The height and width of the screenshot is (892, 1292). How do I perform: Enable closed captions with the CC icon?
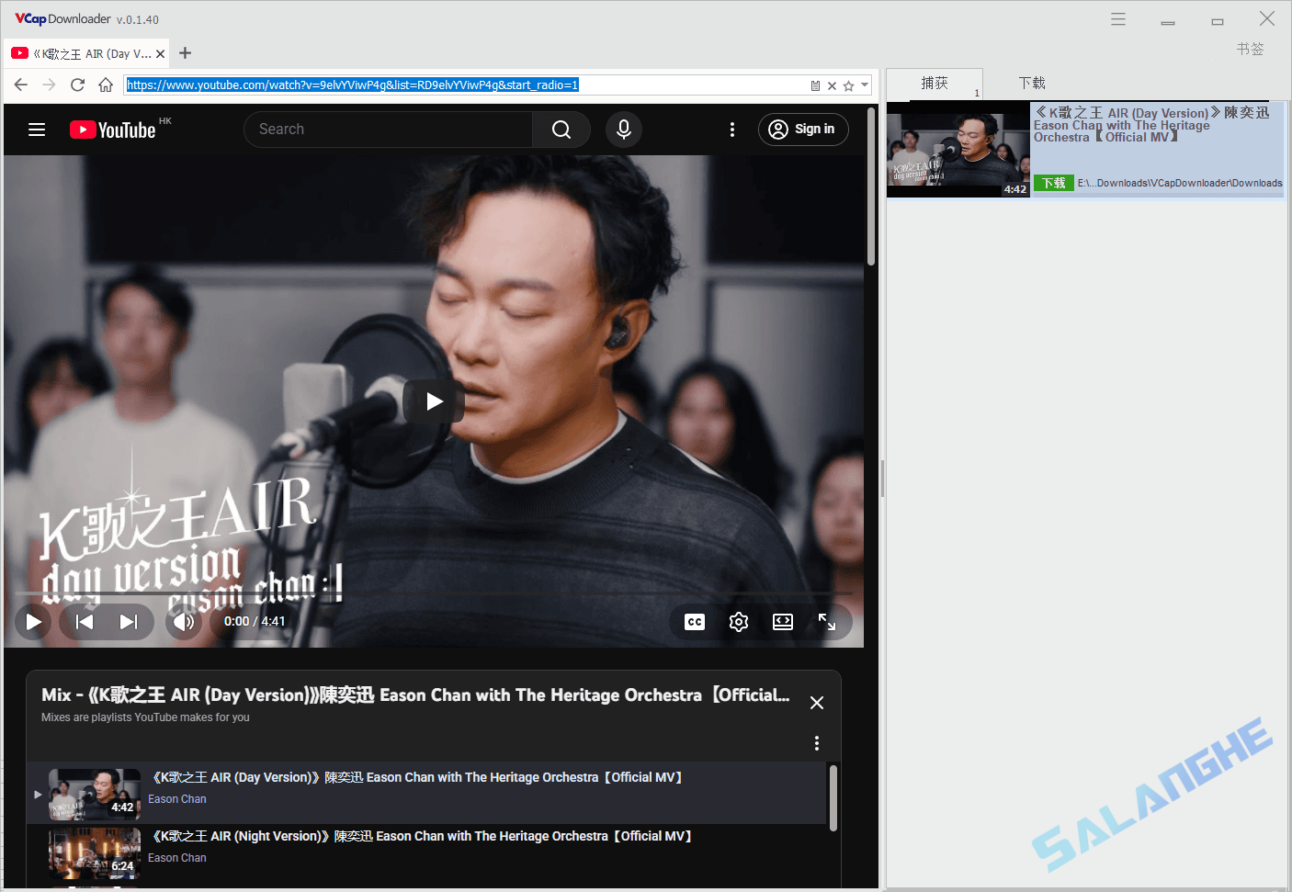coord(694,622)
